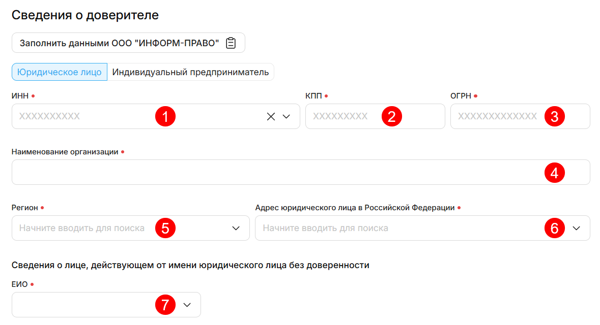
Task: Click the clipboard icon beside ИНФОРМ-ПРАВО
Action: 231,43
